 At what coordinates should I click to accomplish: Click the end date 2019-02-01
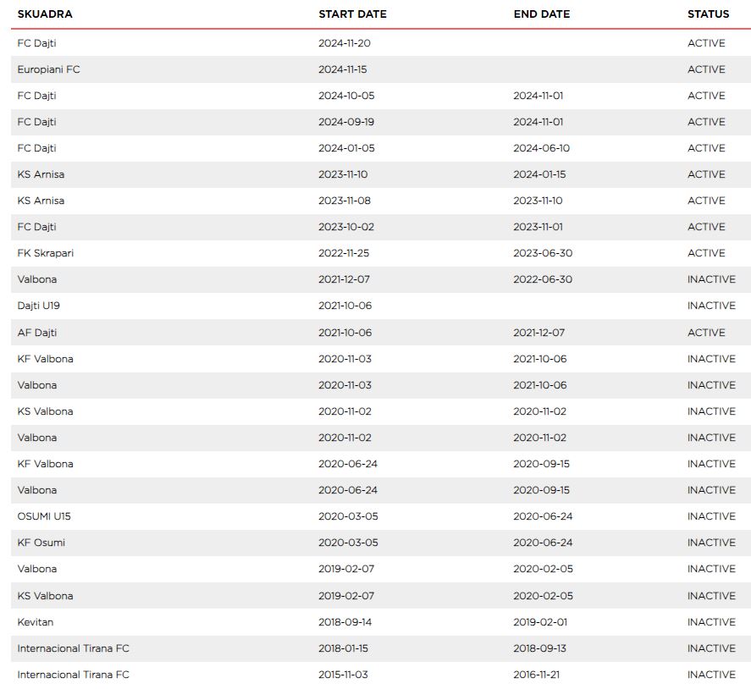tap(542, 622)
